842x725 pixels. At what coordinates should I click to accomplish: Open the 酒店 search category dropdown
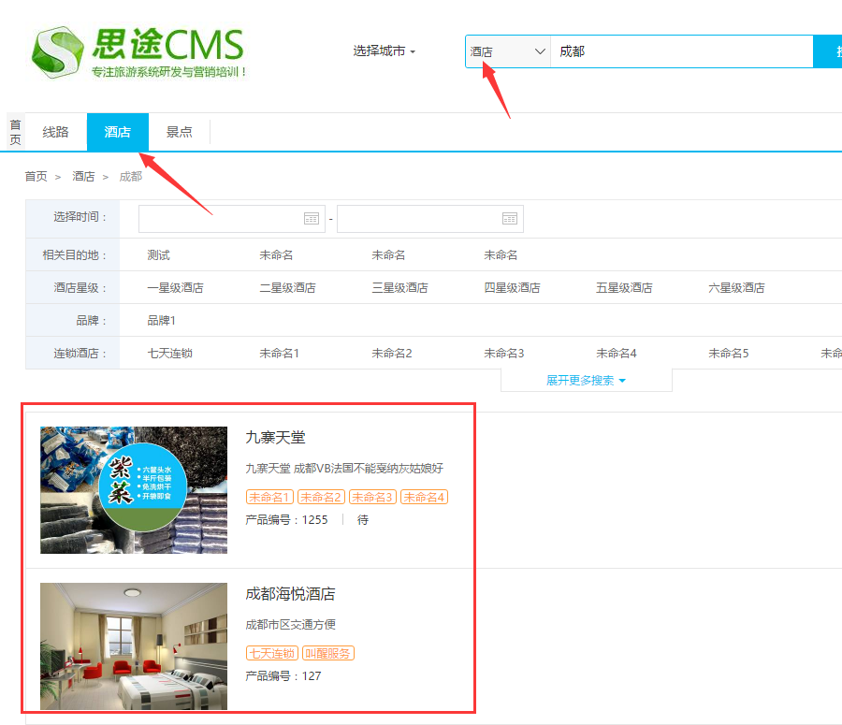click(x=507, y=51)
